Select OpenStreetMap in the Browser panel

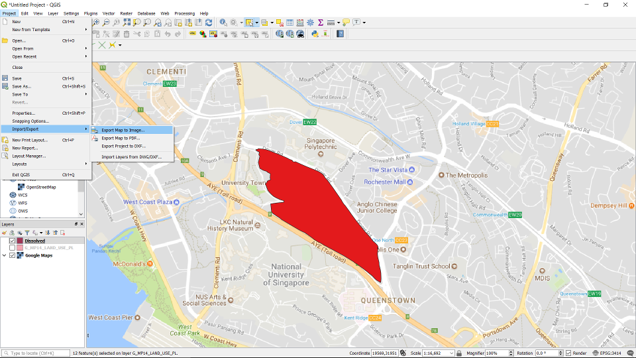40,187
